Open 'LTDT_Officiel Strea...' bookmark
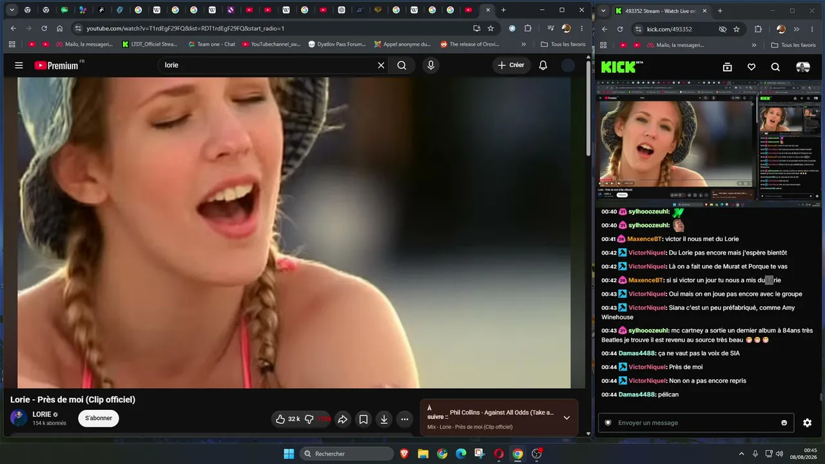Screen dimensions: 825x464 coord(149,44)
